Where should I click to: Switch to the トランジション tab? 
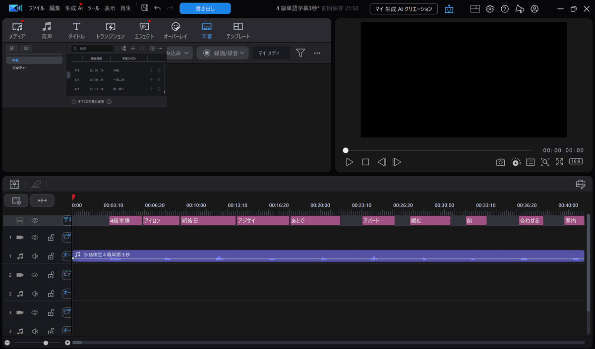(111, 31)
